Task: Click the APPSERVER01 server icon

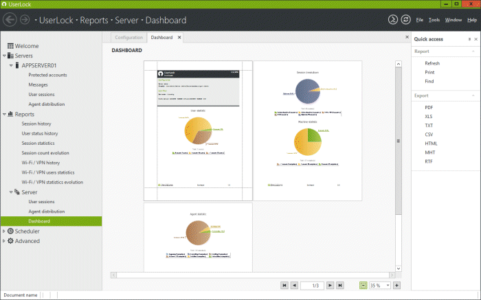Action: (x=17, y=65)
